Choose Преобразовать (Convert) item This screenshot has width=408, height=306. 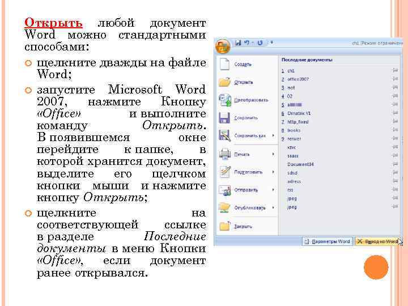247,100
